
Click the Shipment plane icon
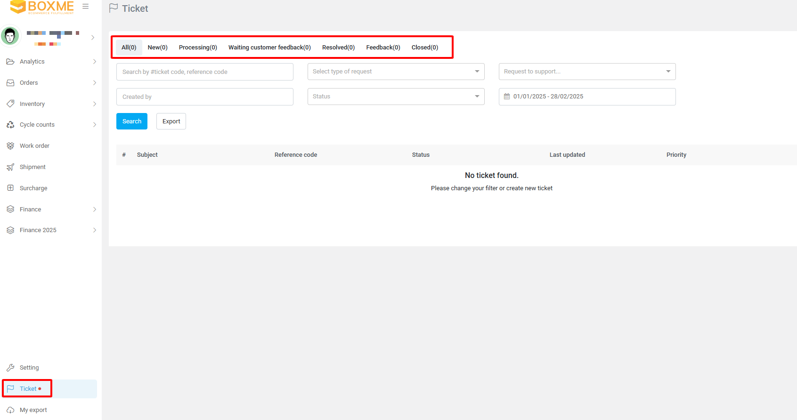pos(10,167)
